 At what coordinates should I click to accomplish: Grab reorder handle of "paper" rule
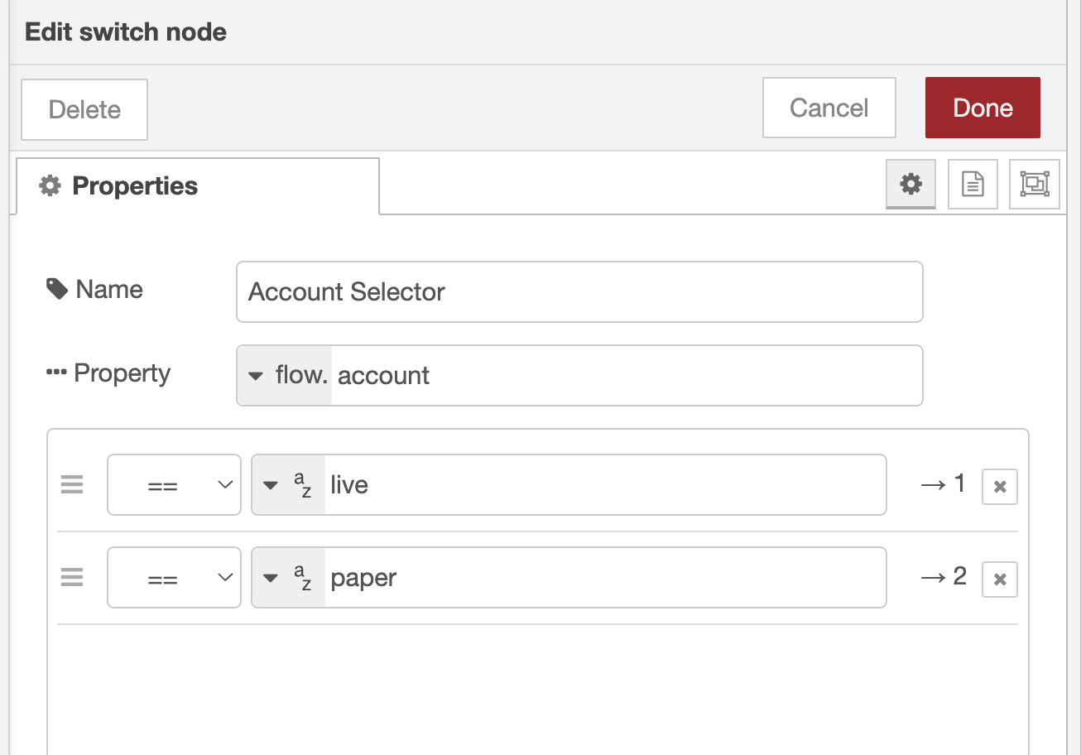click(72, 578)
